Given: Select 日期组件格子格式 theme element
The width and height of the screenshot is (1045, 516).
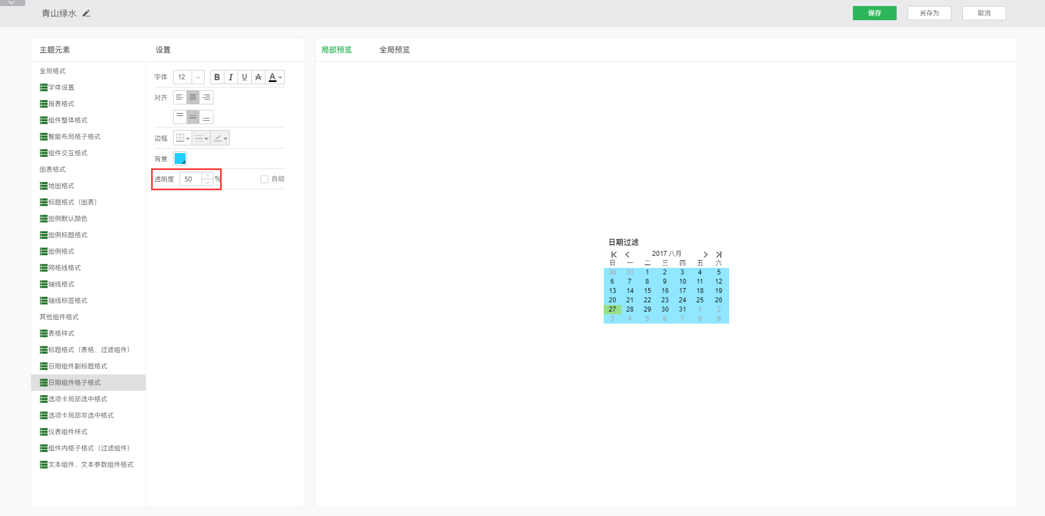Looking at the screenshot, I should 89,383.
